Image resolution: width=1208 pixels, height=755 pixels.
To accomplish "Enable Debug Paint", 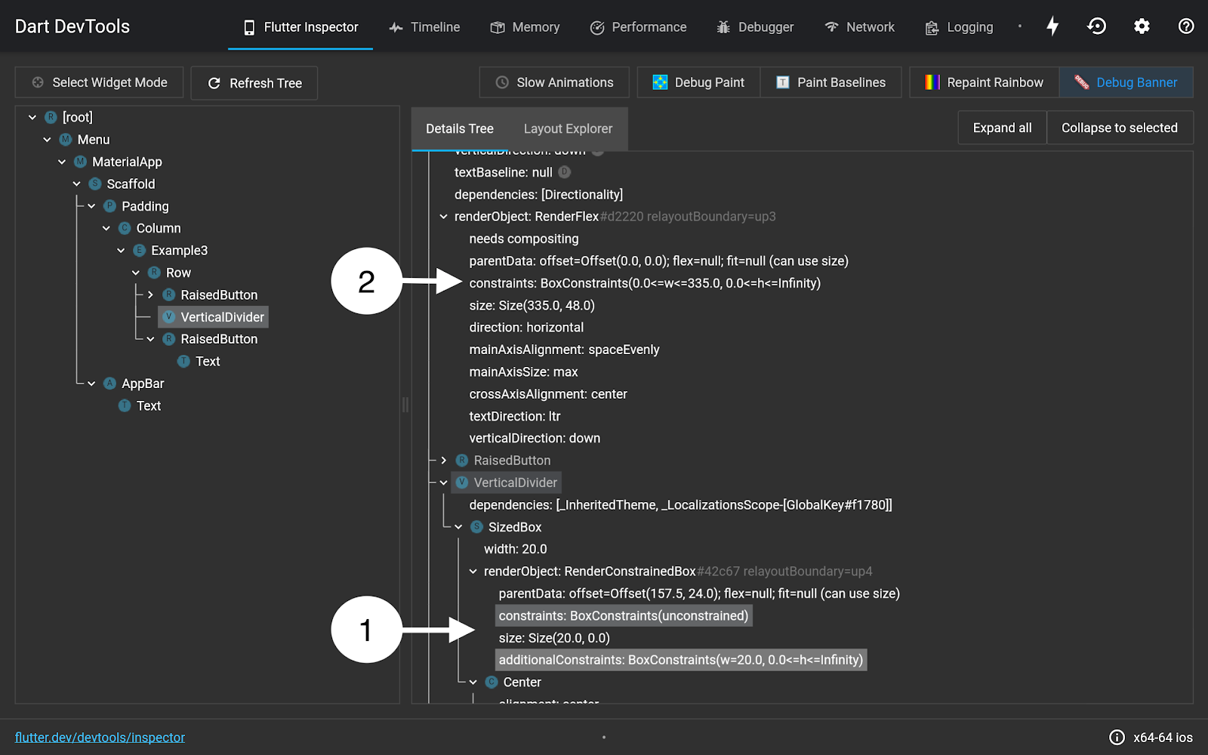I will tap(698, 82).
